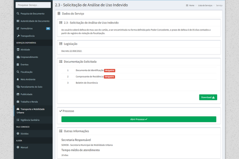Click the Dúvidas question mark icon

click(x=18, y=134)
